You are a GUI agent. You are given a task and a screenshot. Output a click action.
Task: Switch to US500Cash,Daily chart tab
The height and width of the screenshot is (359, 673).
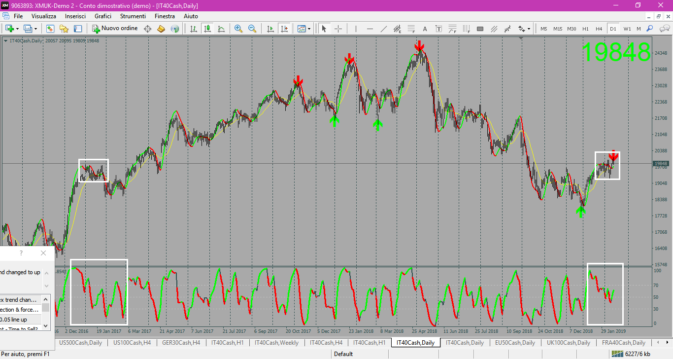[x=80, y=343]
